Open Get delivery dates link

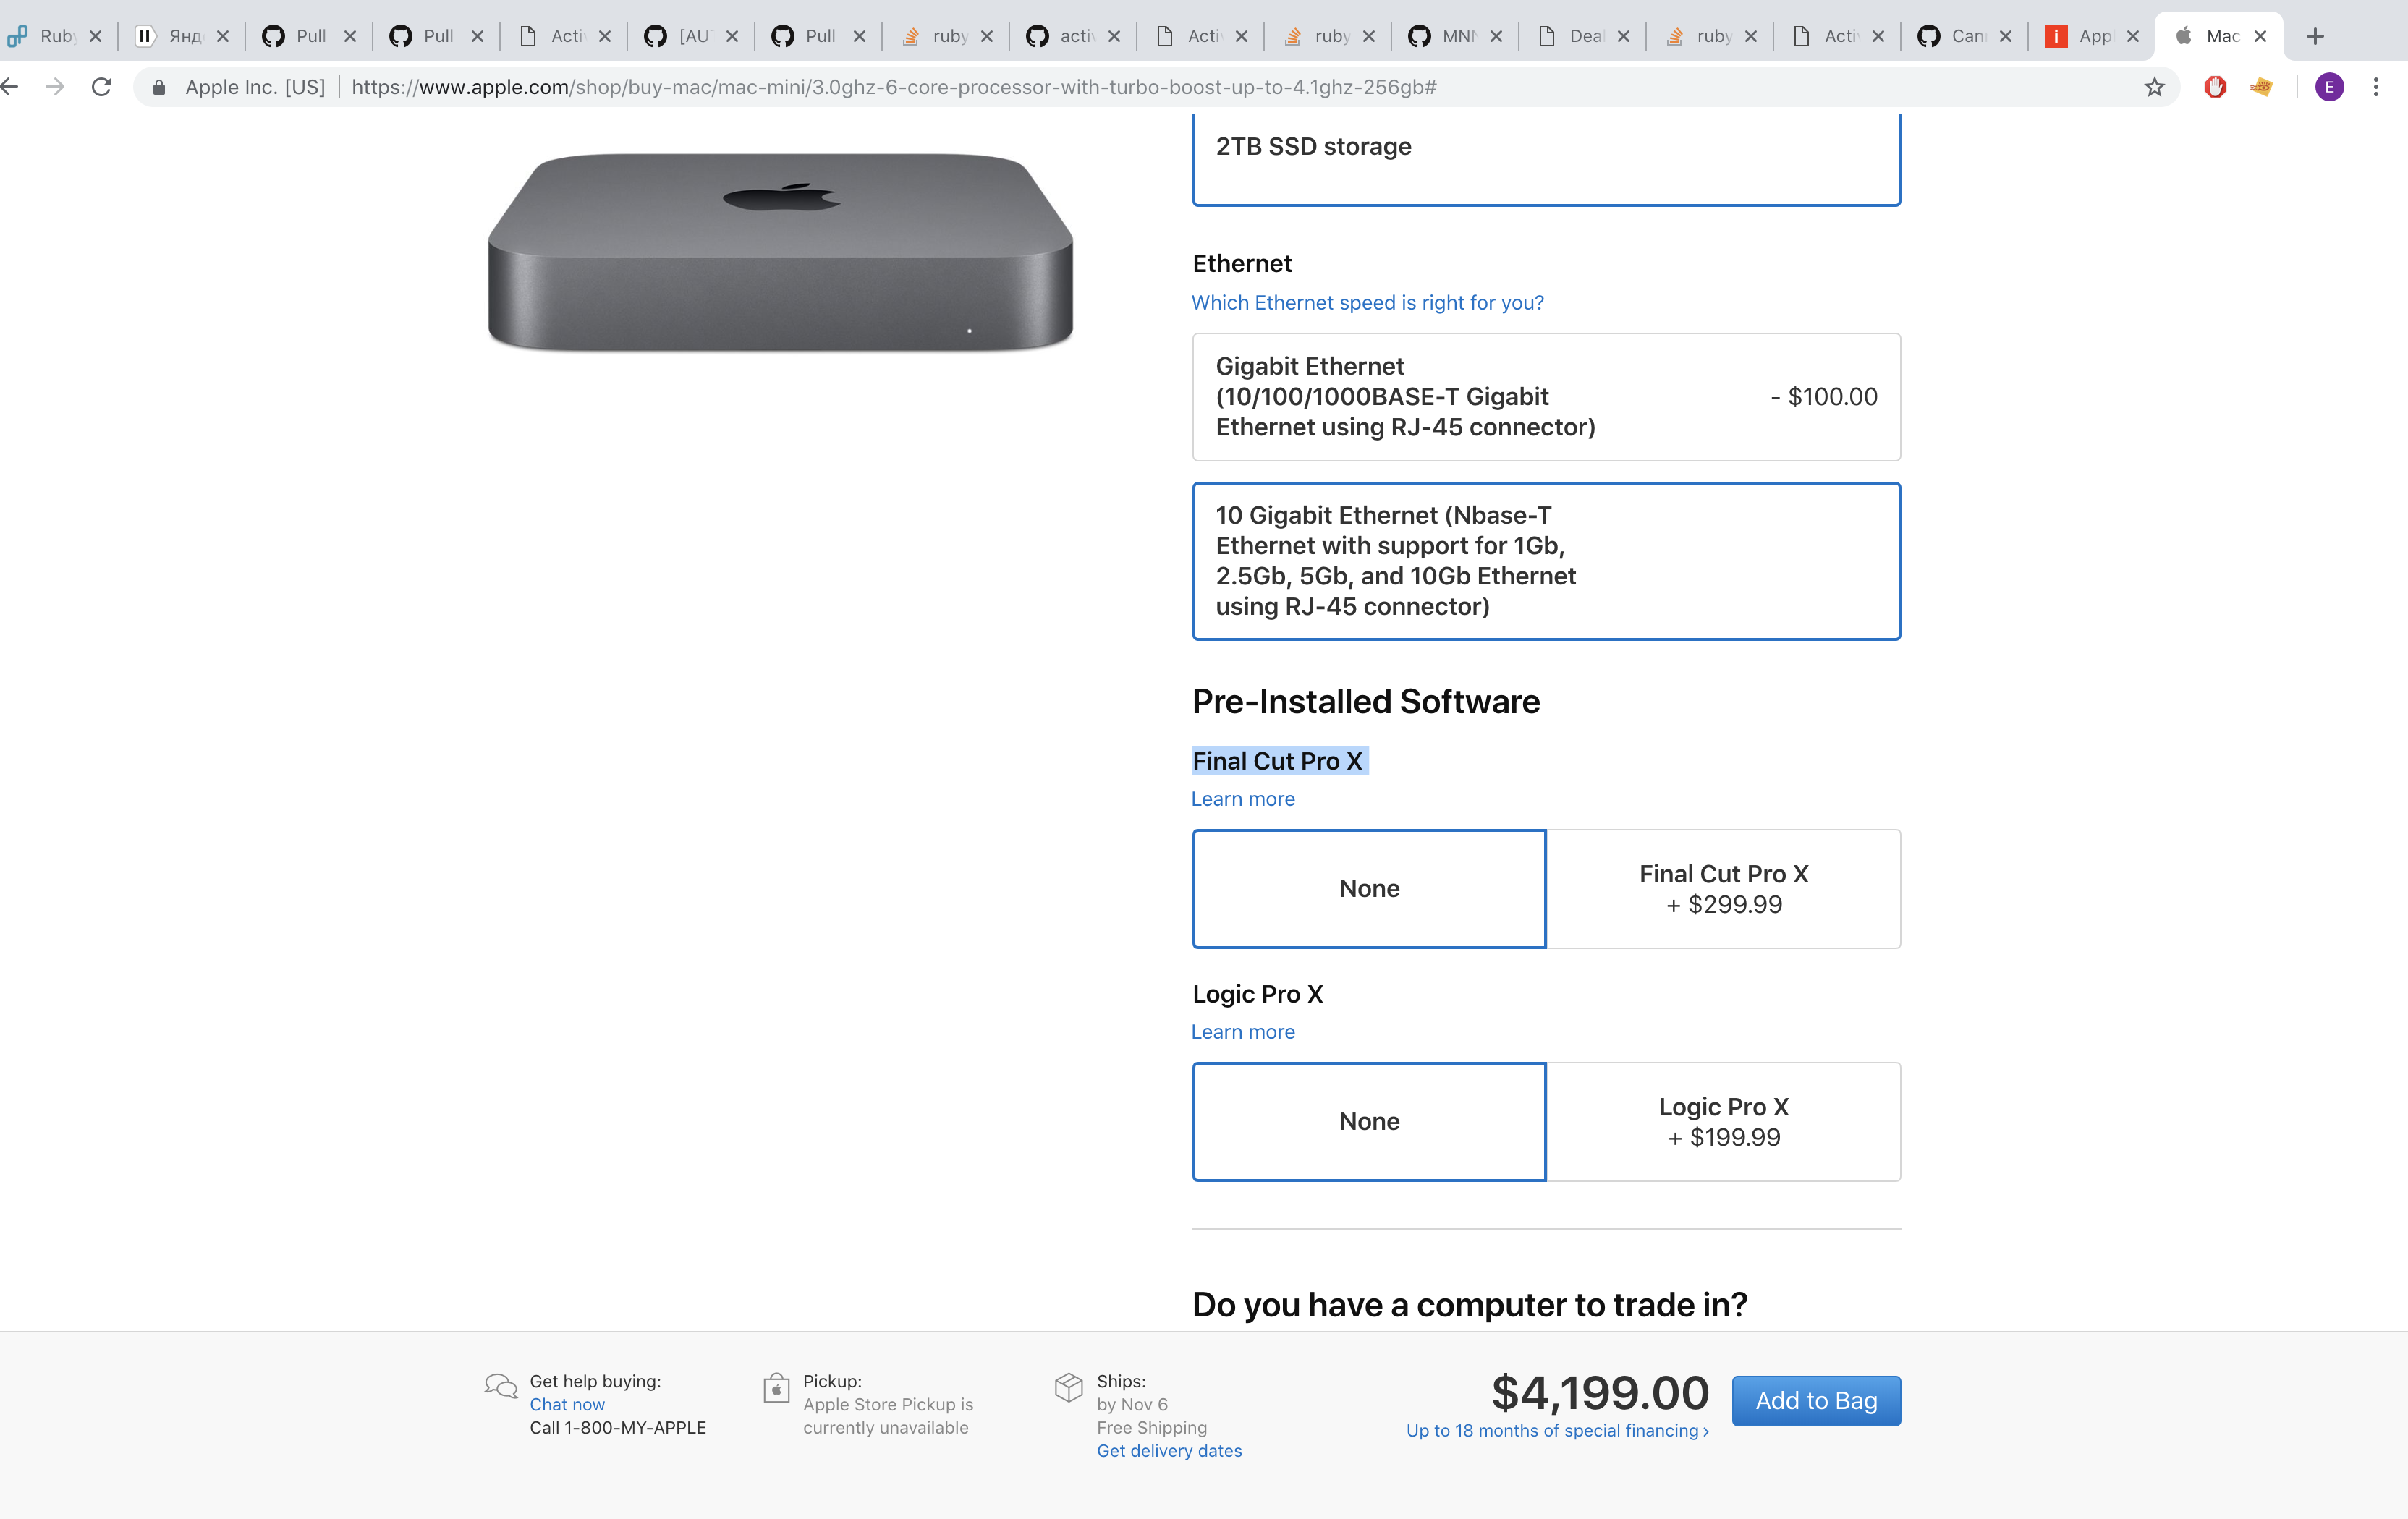1169,1451
